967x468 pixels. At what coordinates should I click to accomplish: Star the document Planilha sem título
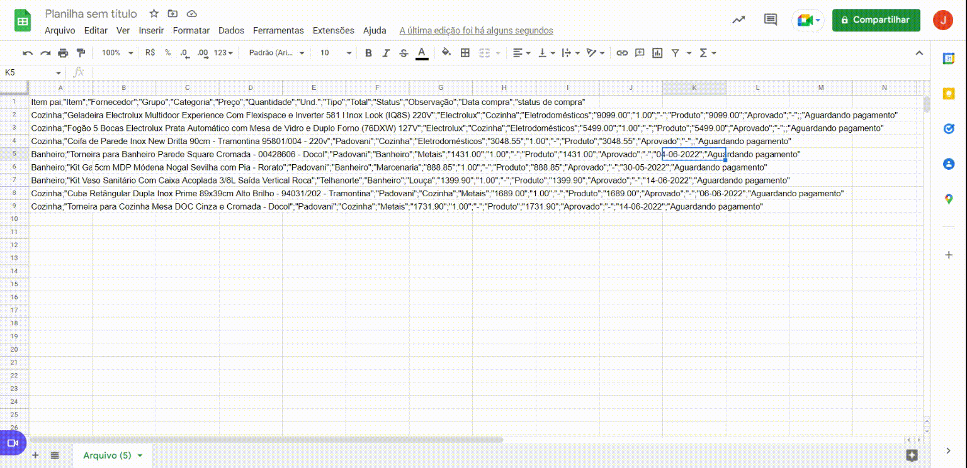point(154,14)
